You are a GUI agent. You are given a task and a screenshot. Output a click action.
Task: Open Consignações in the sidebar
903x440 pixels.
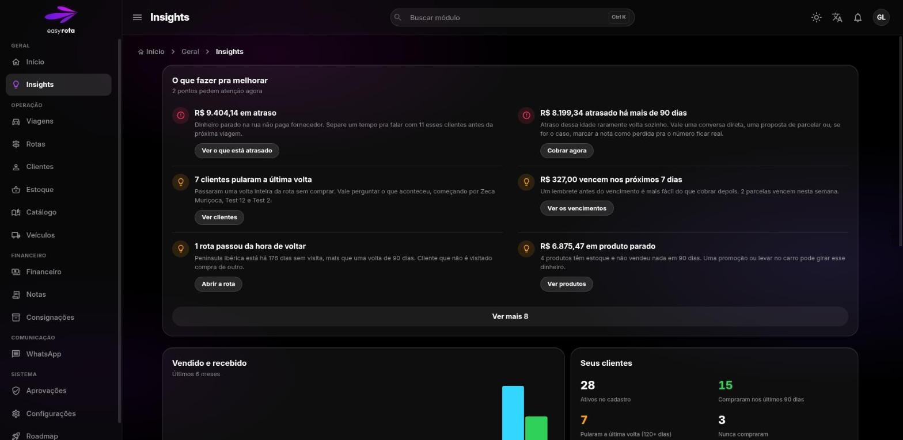(58, 317)
